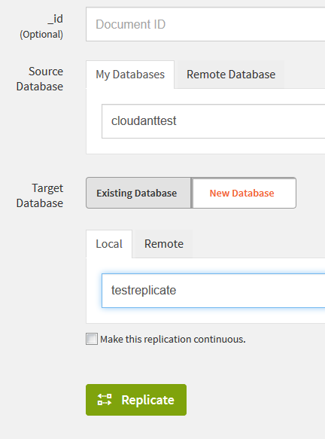The width and height of the screenshot is (325, 439).
Task: Switch to the Remote Database source tab
Action: [x=231, y=75]
